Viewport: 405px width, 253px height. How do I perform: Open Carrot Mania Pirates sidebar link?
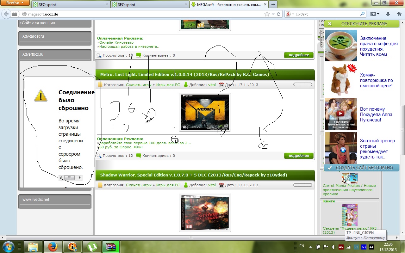point(349,190)
